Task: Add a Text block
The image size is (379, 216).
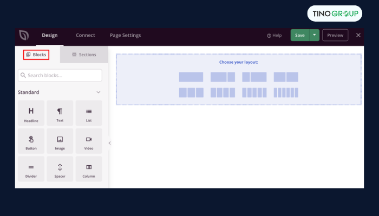Action: tap(60, 113)
